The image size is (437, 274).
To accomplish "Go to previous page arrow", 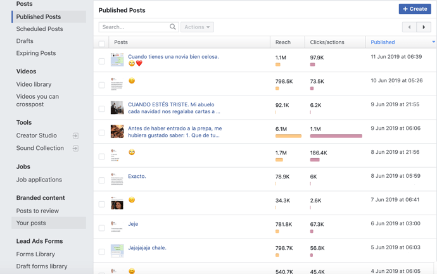I will [x=409, y=27].
